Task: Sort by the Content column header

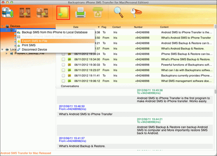Action: click(164, 27)
